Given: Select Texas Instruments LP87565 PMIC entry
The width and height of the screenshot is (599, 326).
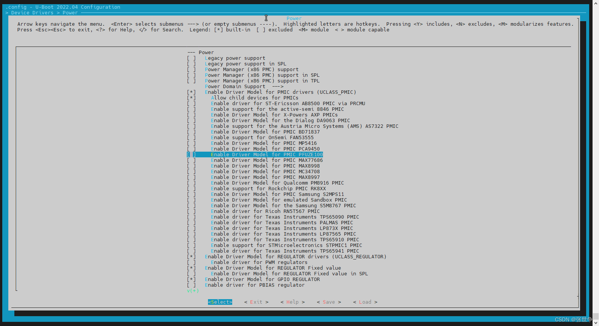Looking at the screenshot, I should (283, 234).
